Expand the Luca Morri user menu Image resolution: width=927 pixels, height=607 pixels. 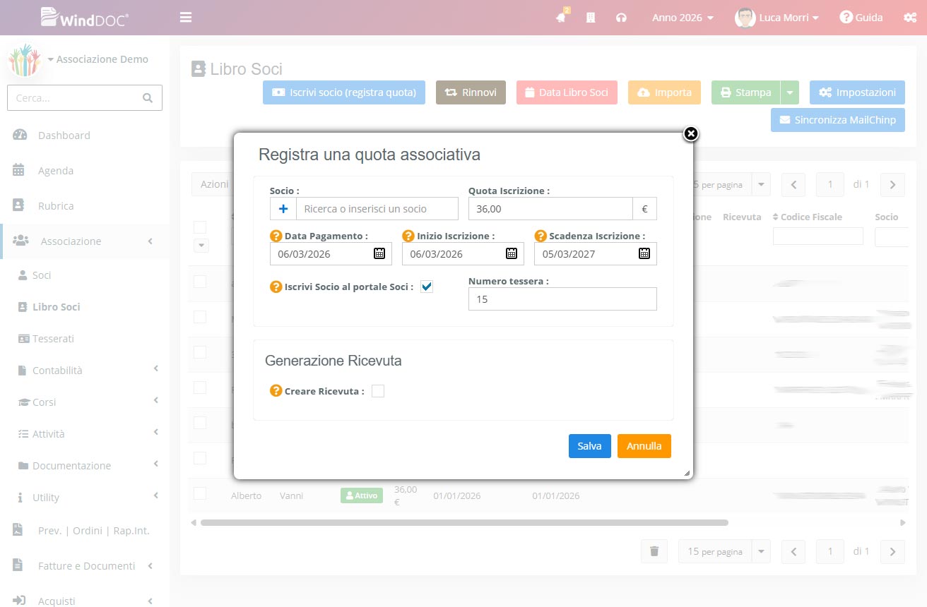(777, 18)
